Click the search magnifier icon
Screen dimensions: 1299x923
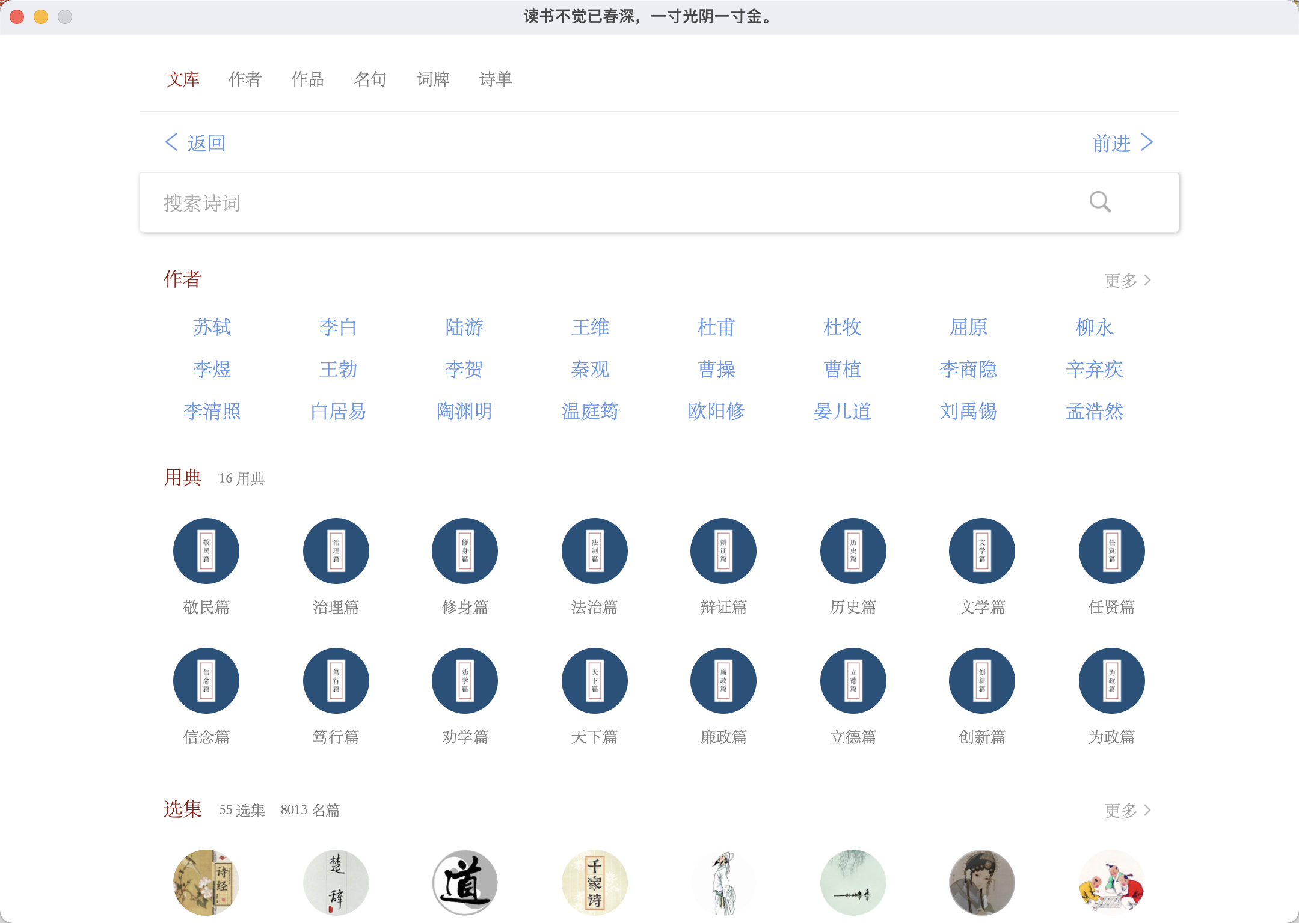tap(1100, 203)
